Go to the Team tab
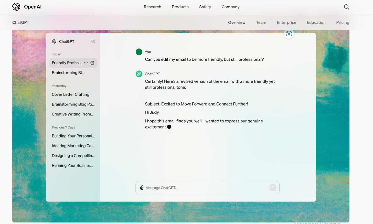 click(x=261, y=23)
